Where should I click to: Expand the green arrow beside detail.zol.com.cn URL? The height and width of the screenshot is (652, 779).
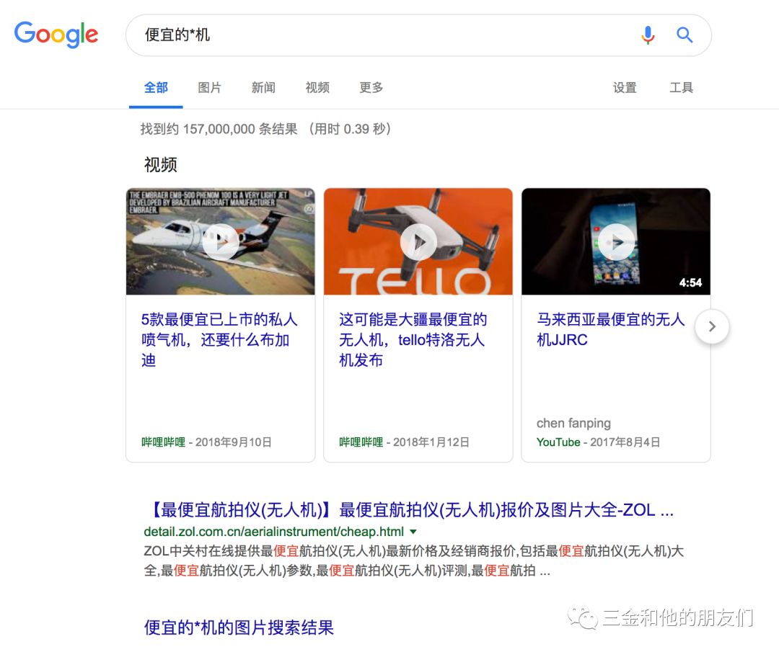[x=413, y=532]
